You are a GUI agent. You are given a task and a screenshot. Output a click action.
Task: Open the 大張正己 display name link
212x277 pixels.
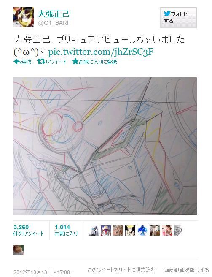tap(54, 14)
